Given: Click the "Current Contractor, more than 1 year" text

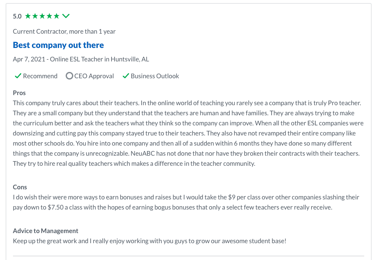Looking at the screenshot, I should [x=64, y=32].
